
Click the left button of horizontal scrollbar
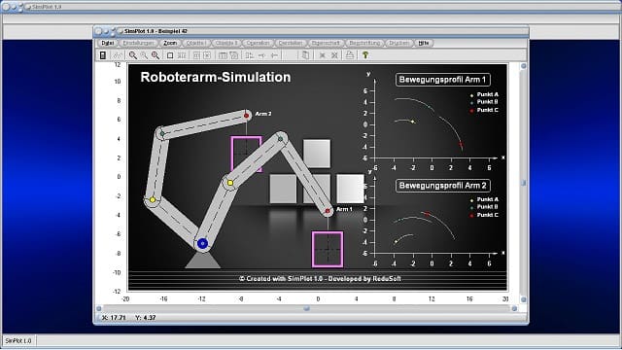[x=99, y=308]
